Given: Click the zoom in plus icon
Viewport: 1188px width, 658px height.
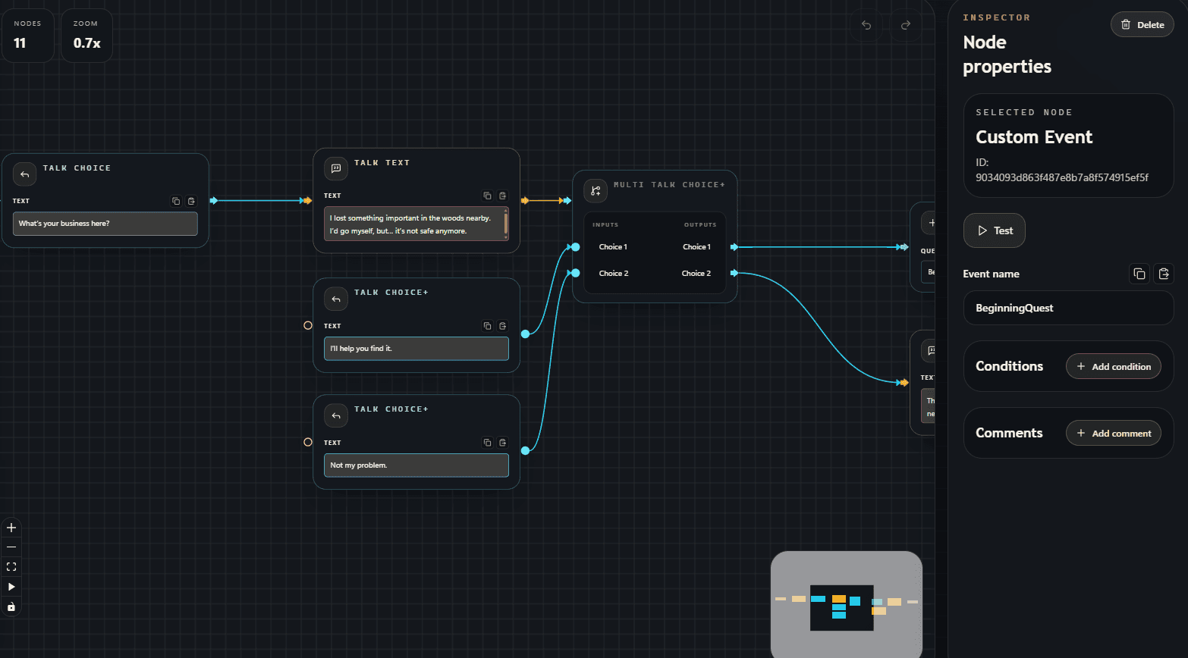Looking at the screenshot, I should (11, 528).
